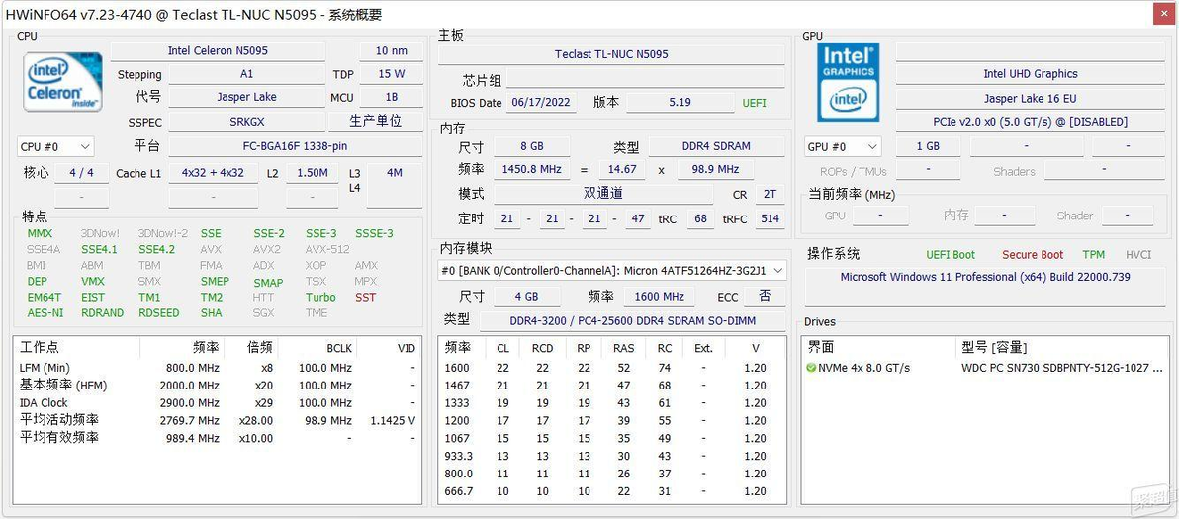Click the Turbo feature flag
The image size is (1179, 519).
point(320,297)
